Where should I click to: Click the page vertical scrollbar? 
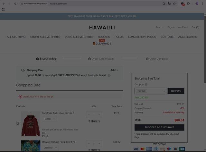tap(205, 49)
